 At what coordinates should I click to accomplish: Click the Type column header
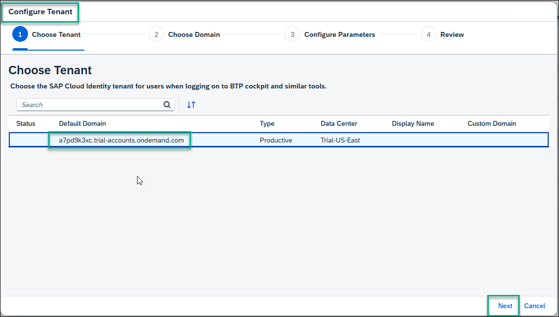point(267,124)
